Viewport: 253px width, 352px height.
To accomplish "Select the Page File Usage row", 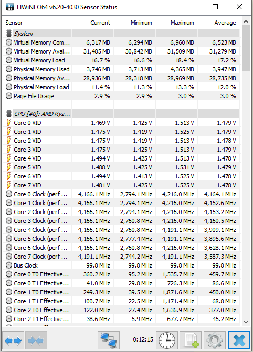I will point(121,96).
